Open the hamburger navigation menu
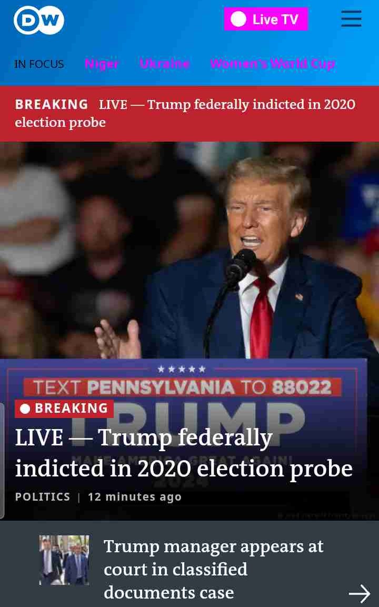Screen dimensions: 379x607 pos(351,19)
